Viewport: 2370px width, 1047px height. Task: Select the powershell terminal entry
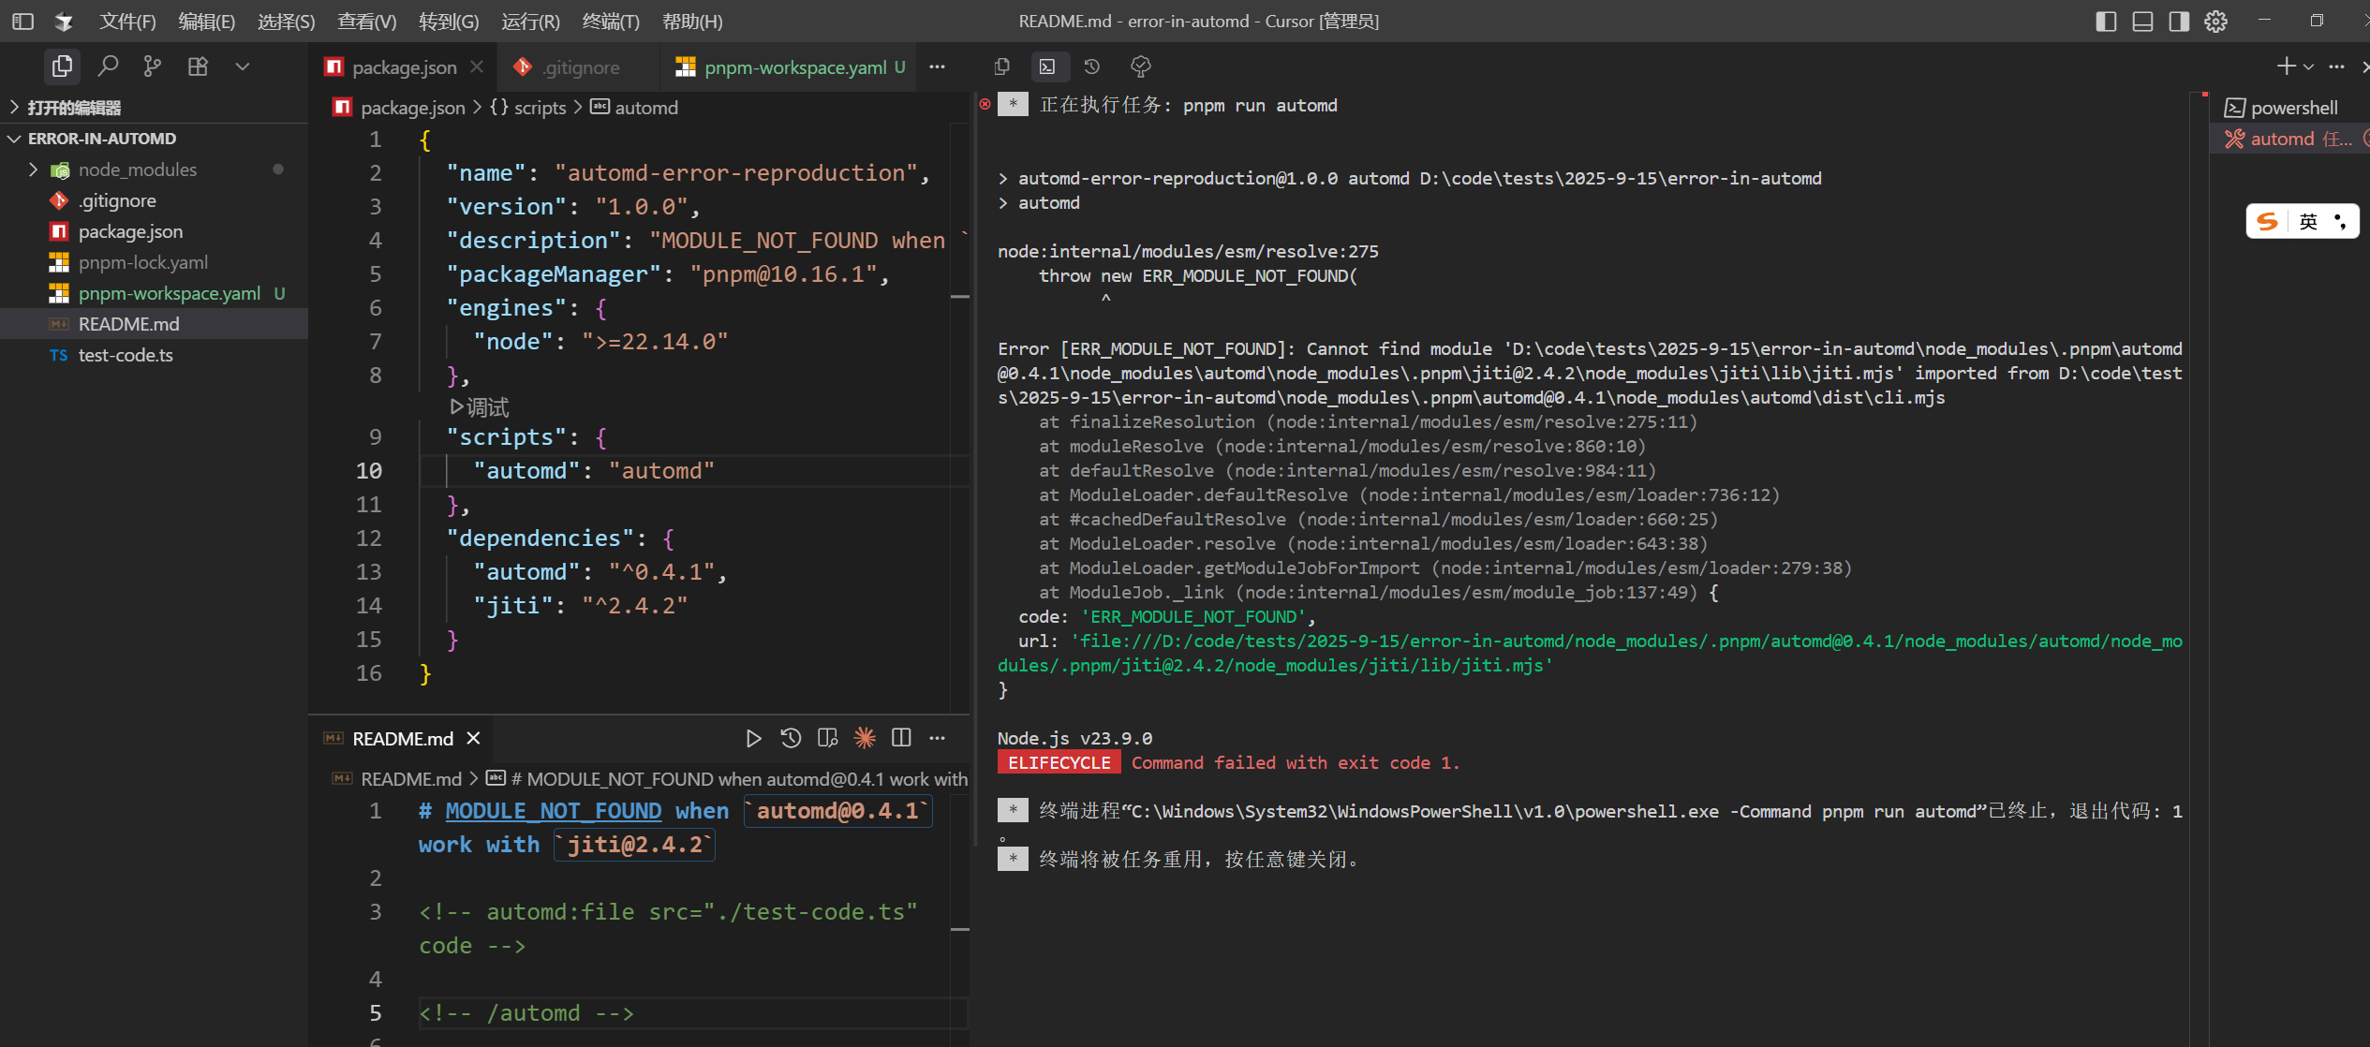click(2290, 107)
